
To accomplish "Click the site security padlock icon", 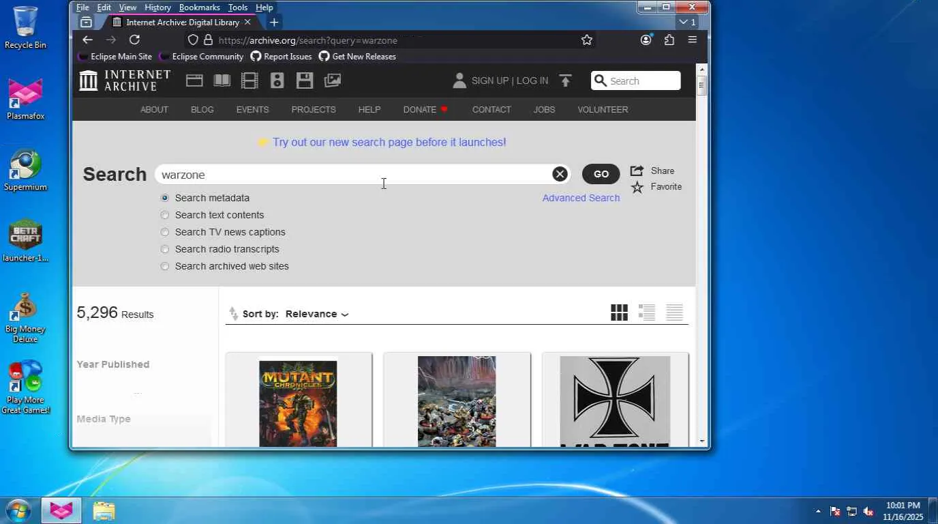I will 209,40.
